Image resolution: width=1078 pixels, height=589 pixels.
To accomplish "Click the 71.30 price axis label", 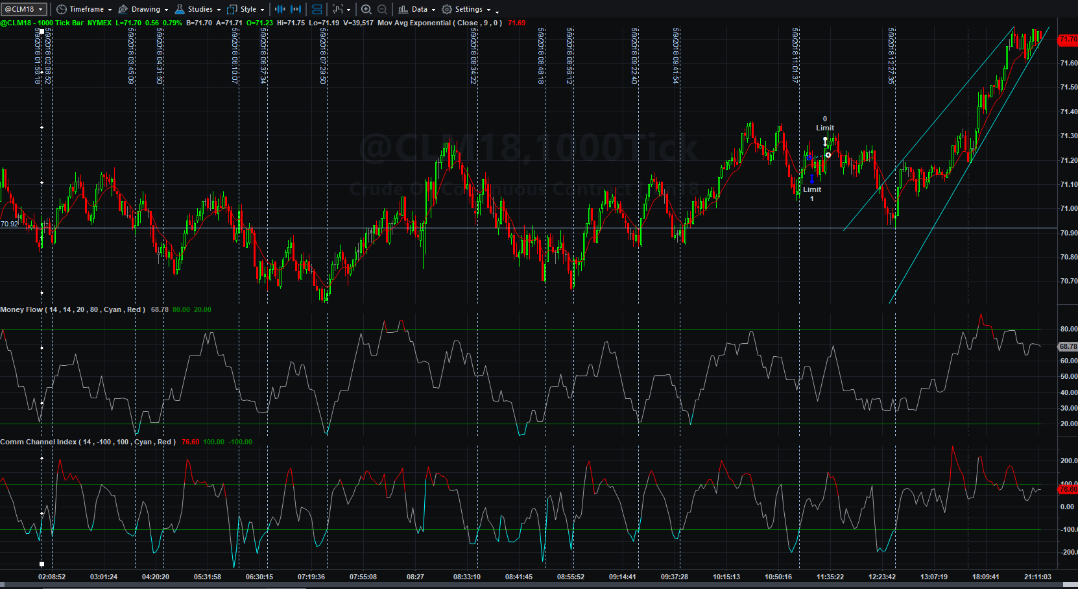I will click(x=1069, y=136).
